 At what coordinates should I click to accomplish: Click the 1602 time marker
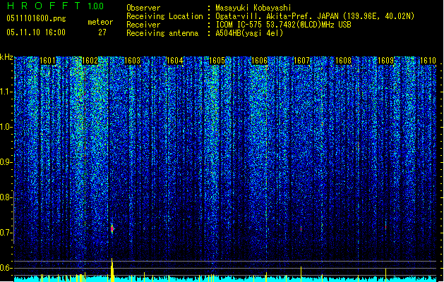(90, 61)
